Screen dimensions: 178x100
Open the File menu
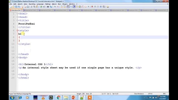11,4
